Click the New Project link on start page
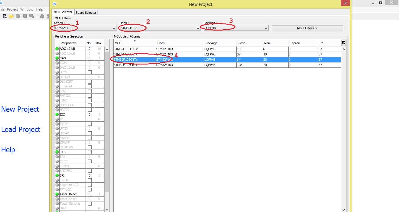The image size is (399, 212). tap(20, 109)
